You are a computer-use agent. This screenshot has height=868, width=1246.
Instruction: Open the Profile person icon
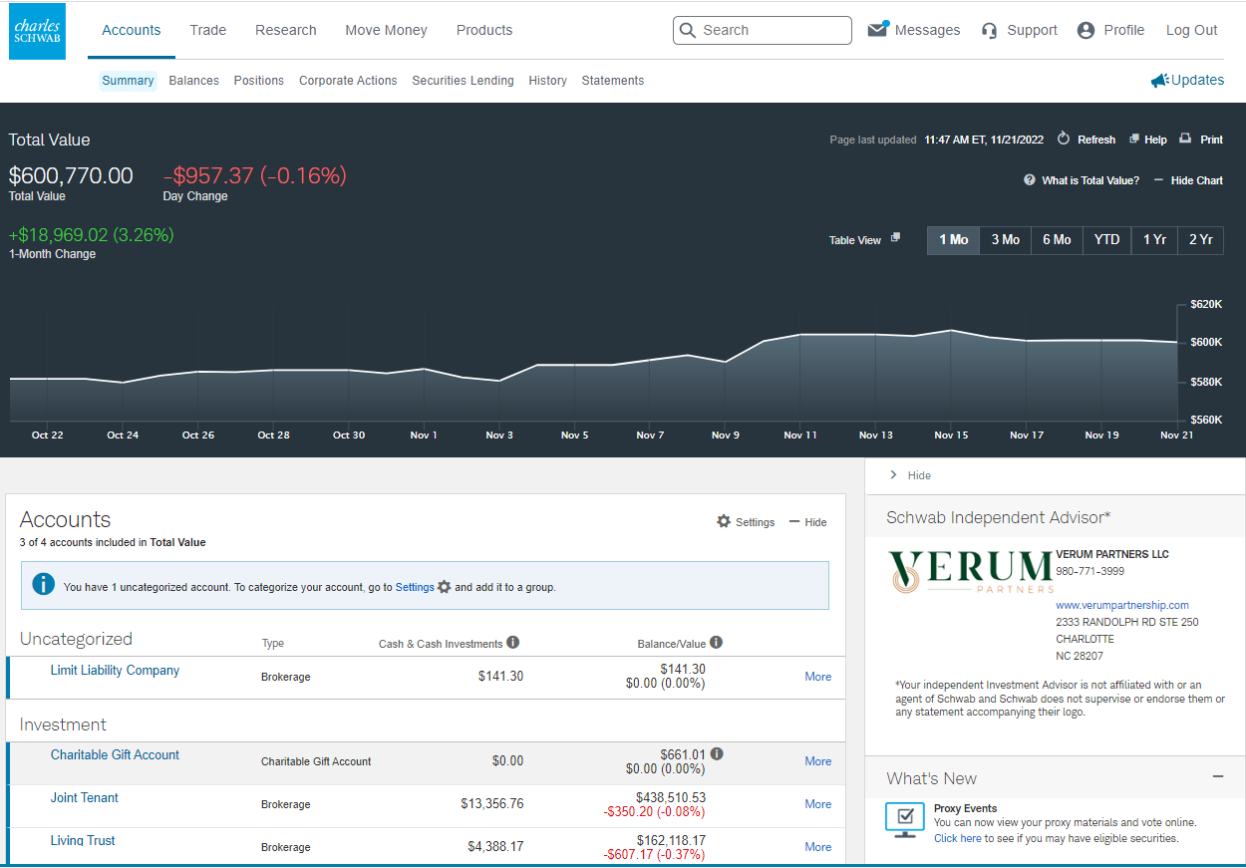tap(1087, 31)
